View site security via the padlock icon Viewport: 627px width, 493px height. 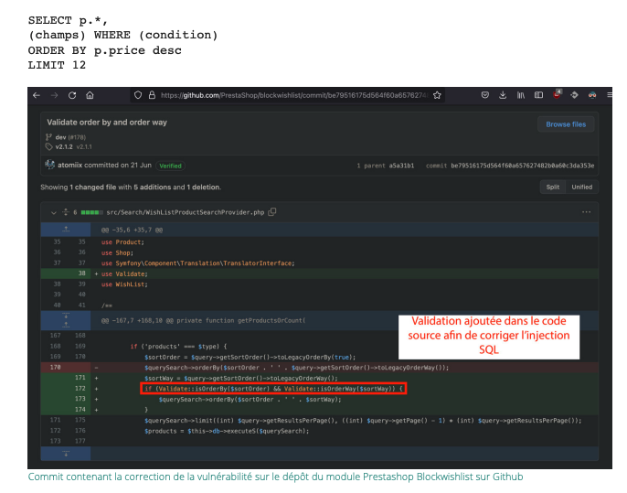tap(152, 95)
